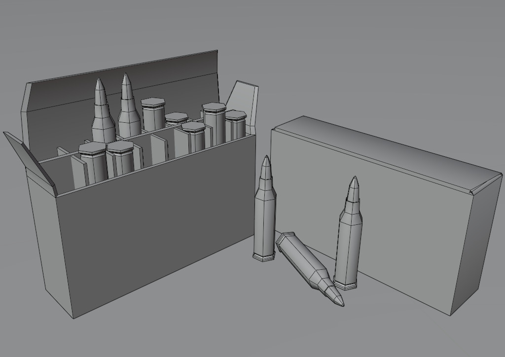
Task: Select the closed ammo box model
Action: pyautogui.click(x=387, y=215)
